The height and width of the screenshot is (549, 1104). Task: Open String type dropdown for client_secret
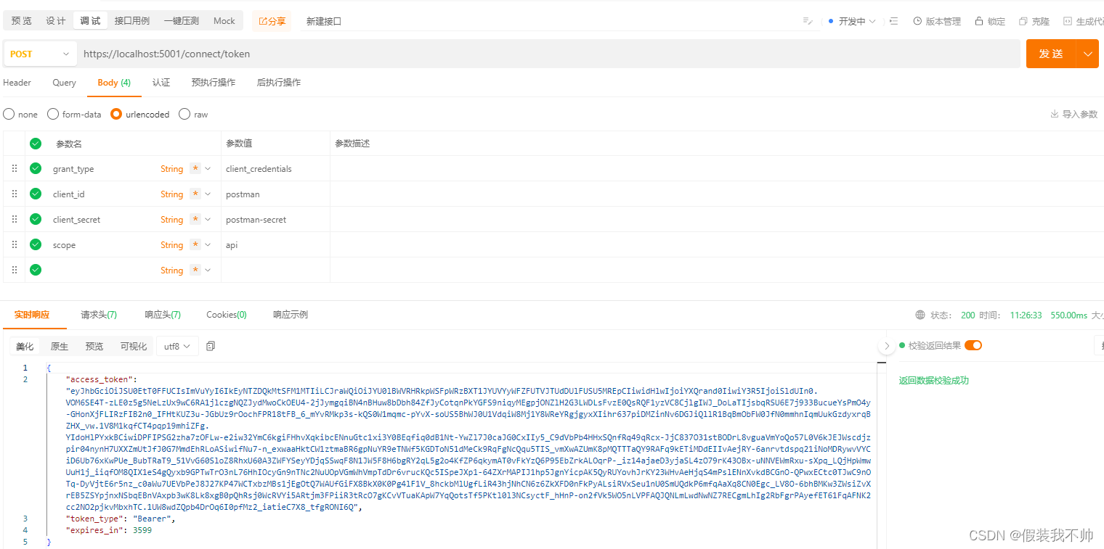(x=208, y=219)
